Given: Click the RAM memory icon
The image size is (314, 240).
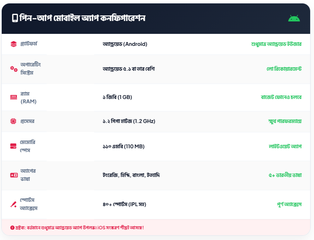Looking at the screenshot, I should pyautogui.click(x=14, y=97).
